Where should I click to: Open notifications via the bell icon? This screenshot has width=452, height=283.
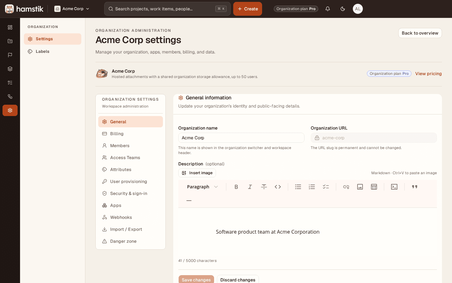click(328, 9)
